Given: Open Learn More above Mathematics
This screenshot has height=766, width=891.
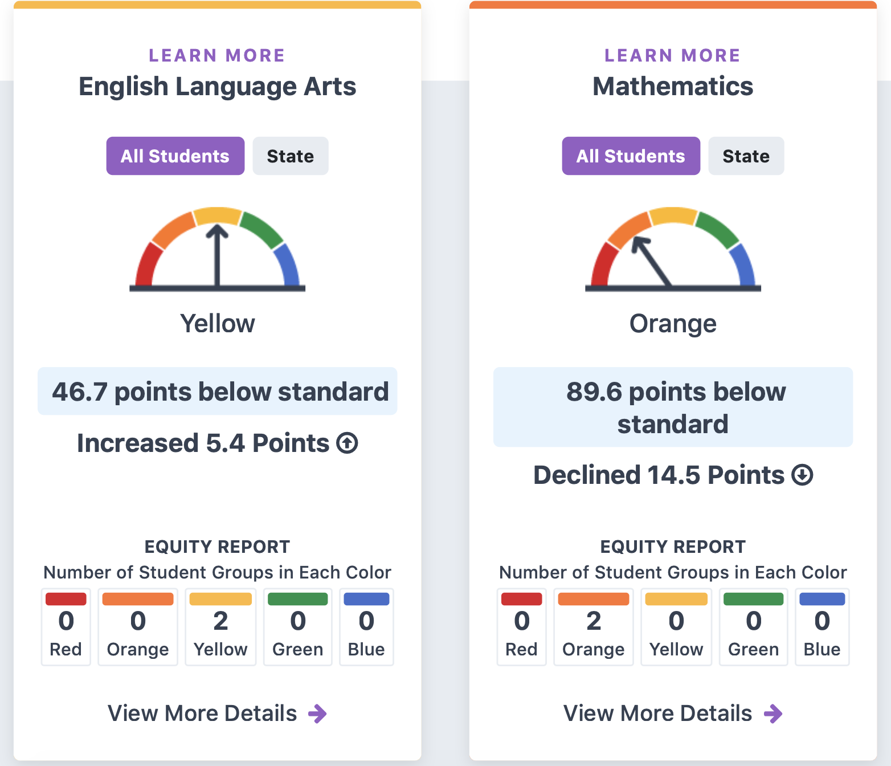Looking at the screenshot, I should click(673, 55).
